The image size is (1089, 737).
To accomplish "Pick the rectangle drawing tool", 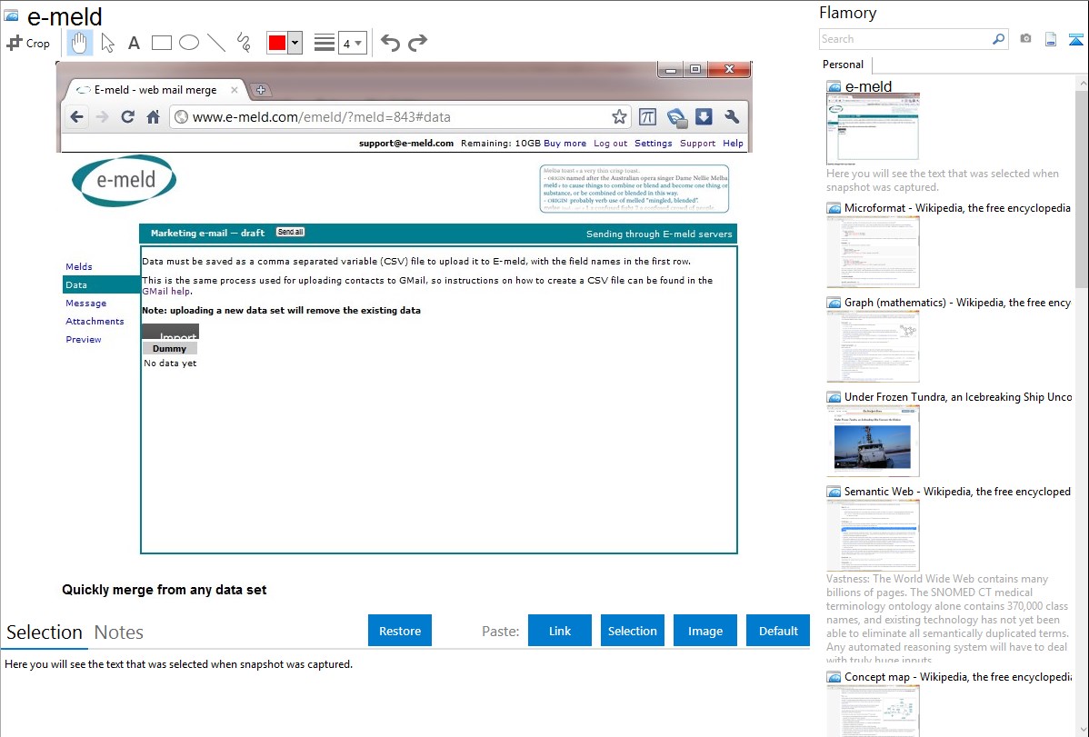I will 161,43.
